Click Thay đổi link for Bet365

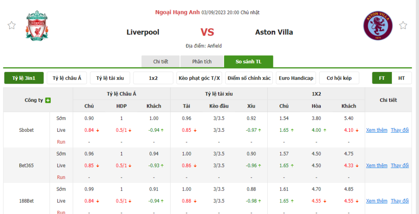(399, 165)
